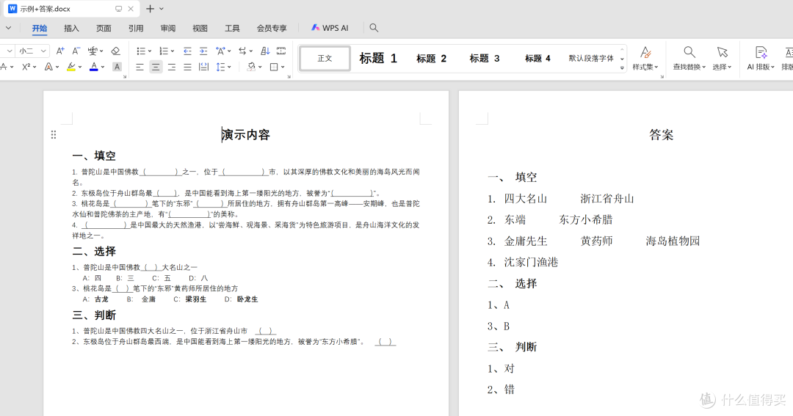Clear formatting with the eraser icon

tap(116, 51)
